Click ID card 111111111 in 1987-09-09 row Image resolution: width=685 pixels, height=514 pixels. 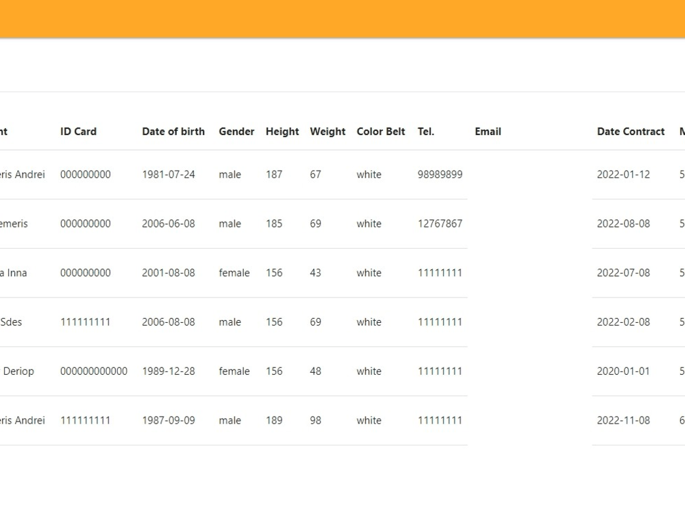click(85, 421)
